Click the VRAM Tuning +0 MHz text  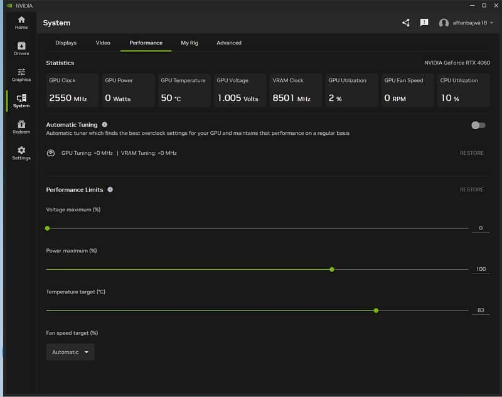coord(149,153)
